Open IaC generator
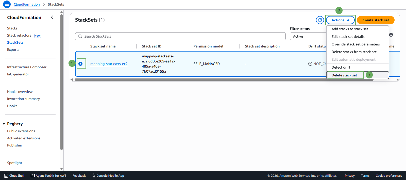Image resolution: width=406 pixels, height=180 pixels. point(18,74)
